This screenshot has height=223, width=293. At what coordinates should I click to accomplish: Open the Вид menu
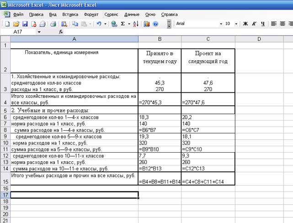pyautogui.click(x=53, y=14)
